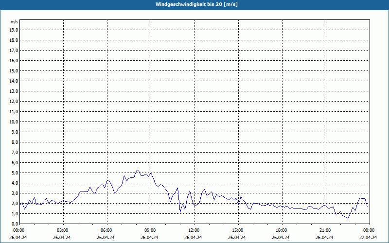
Task: Select the '26.04.24' date under 18:00
Action: [281, 237]
